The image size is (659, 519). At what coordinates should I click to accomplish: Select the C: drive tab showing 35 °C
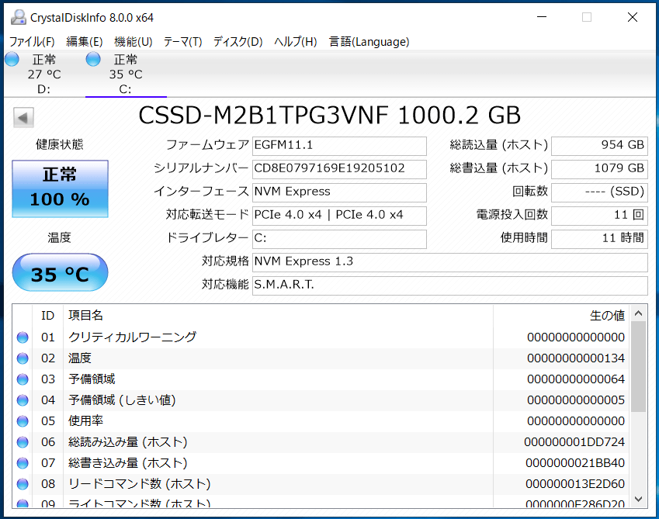coord(126,74)
